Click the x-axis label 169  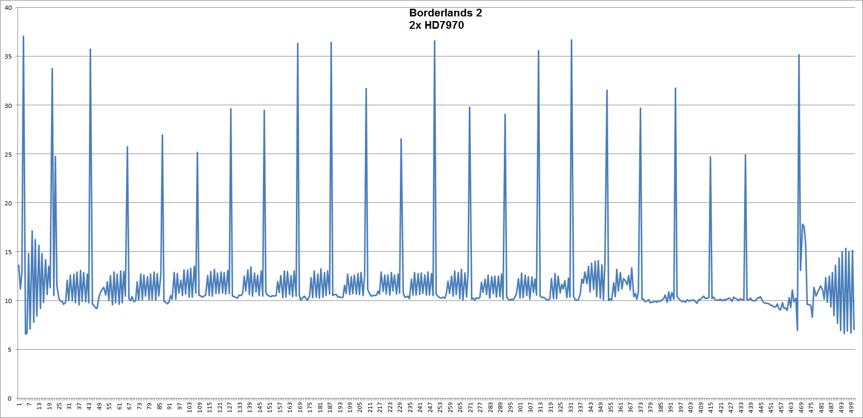[x=300, y=407]
